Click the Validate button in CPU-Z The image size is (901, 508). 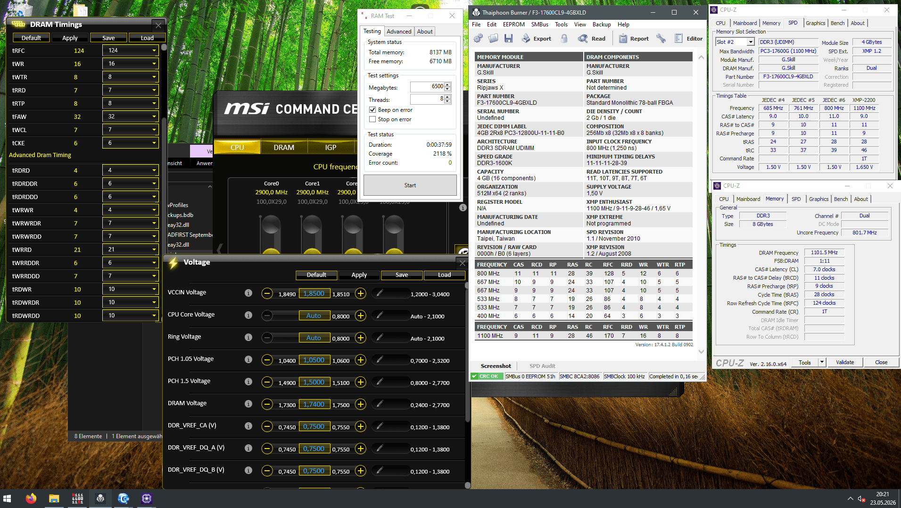coord(845,362)
